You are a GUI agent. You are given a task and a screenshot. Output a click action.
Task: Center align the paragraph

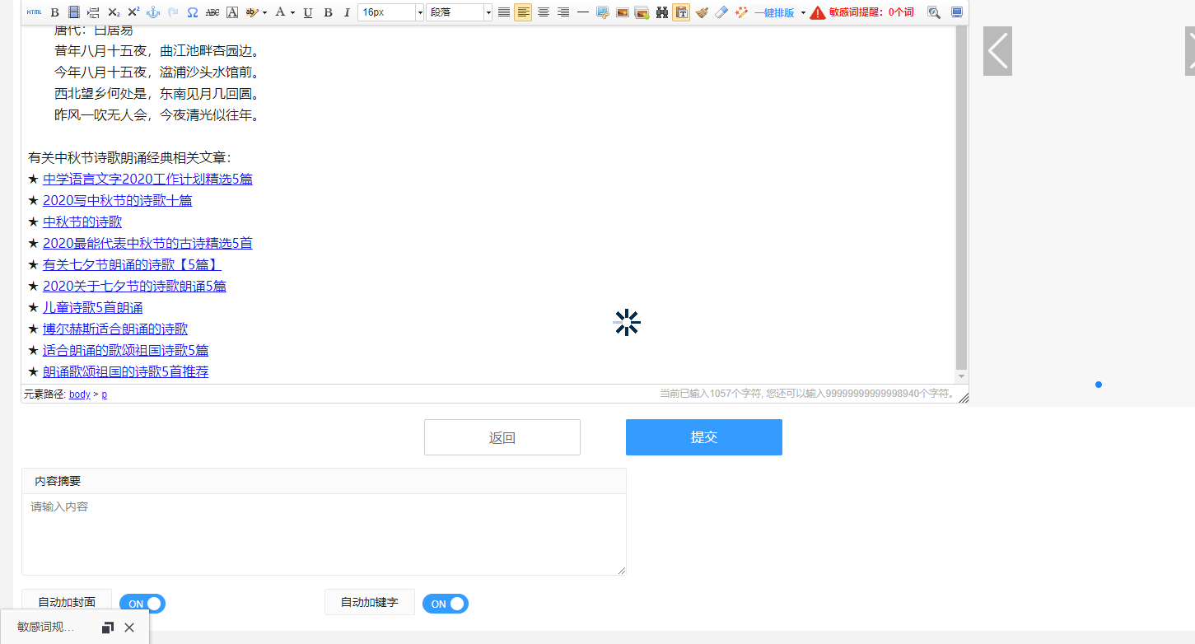[x=544, y=12]
